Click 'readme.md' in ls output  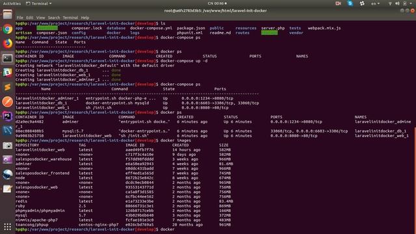click(x=220, y=33)
